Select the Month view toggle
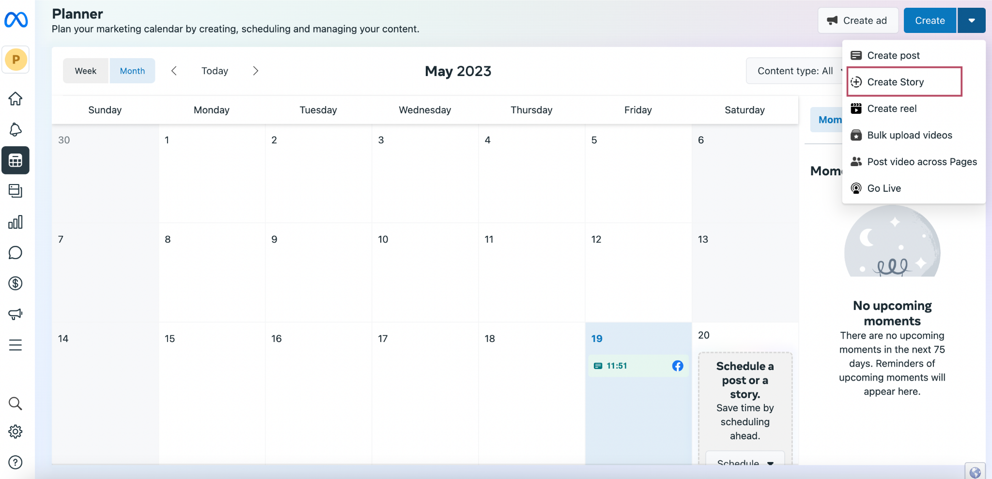The width and height of the screenshot is (992, 479). (132, 71)
